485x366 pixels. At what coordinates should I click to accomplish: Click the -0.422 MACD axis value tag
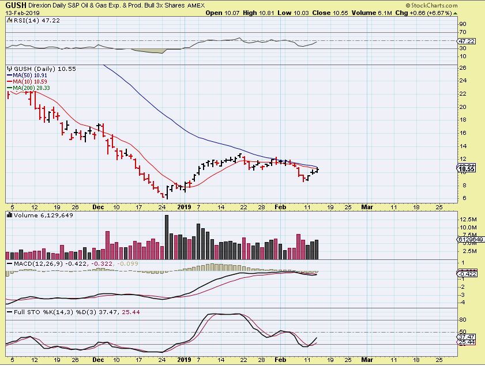[467, 274]
